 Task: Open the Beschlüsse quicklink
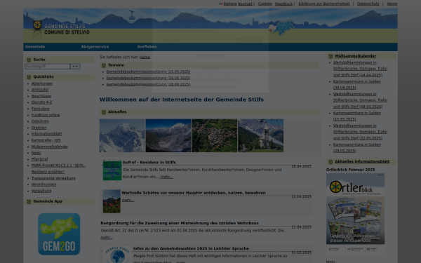[41, 96]
